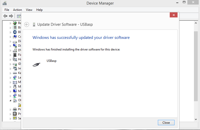Collapse the Other devices node
Viewport: 200px width, 130px height.
click(10, 101)
